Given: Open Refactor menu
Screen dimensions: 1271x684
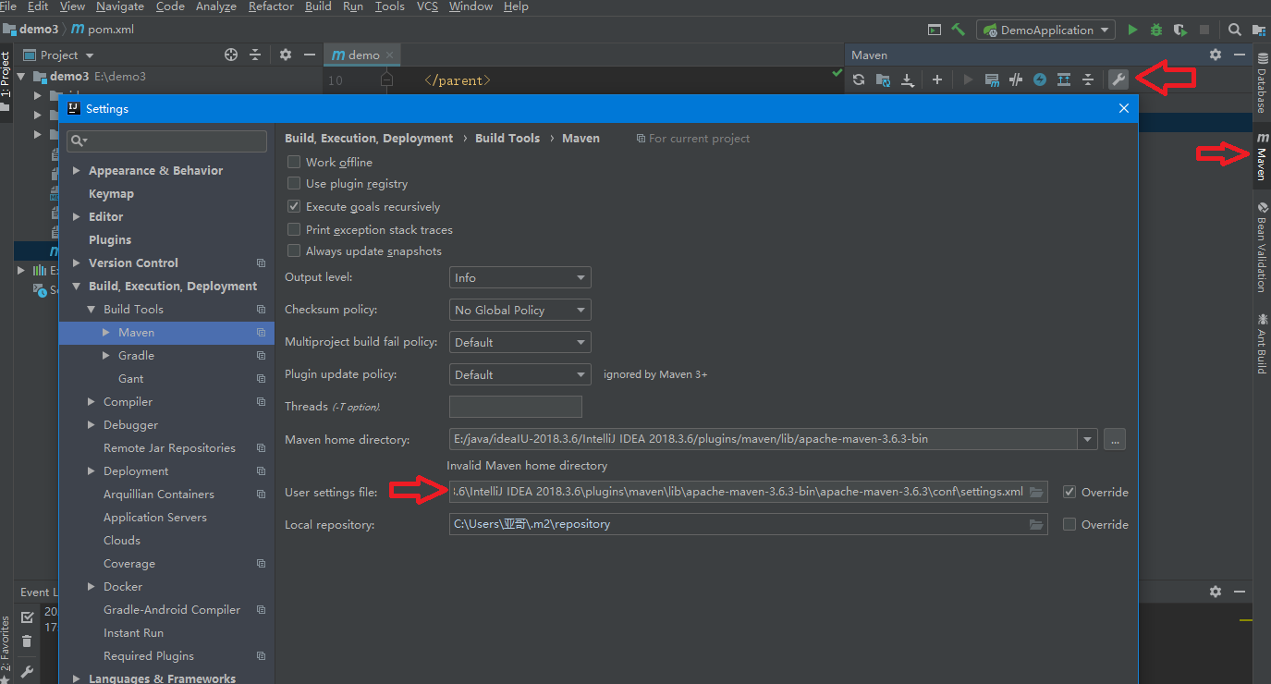Looking at the screenshot, I should (x=271, y=6).
